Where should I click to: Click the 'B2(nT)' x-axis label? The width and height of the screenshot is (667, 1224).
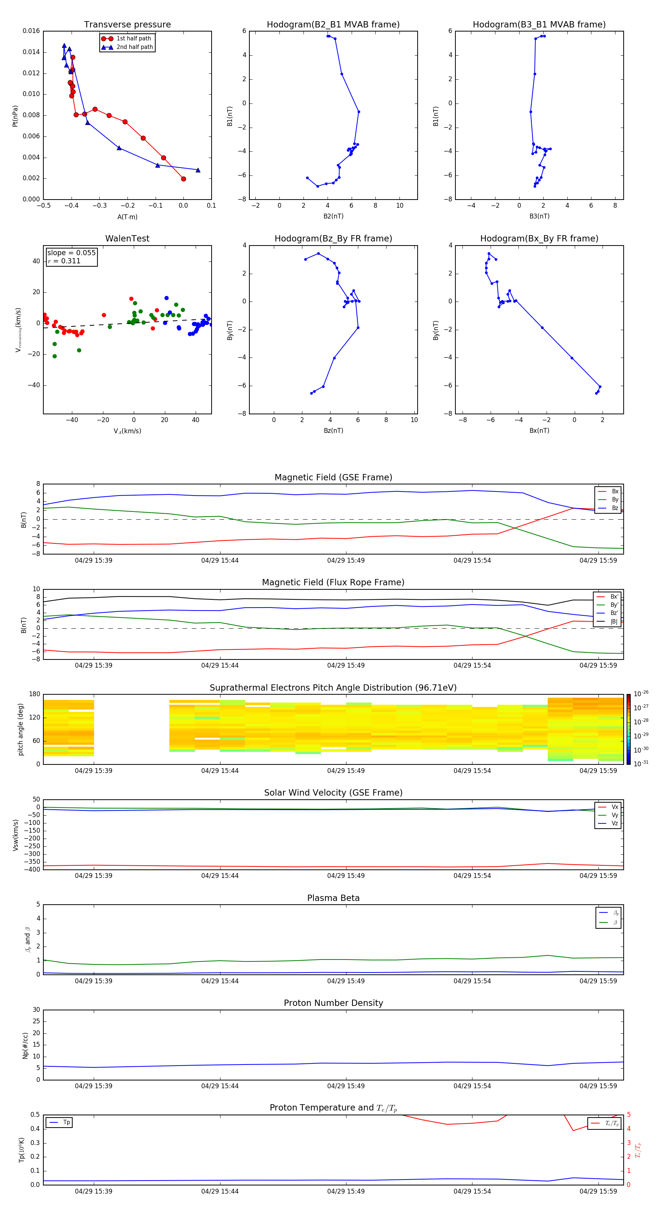click(x=333, y=216)
